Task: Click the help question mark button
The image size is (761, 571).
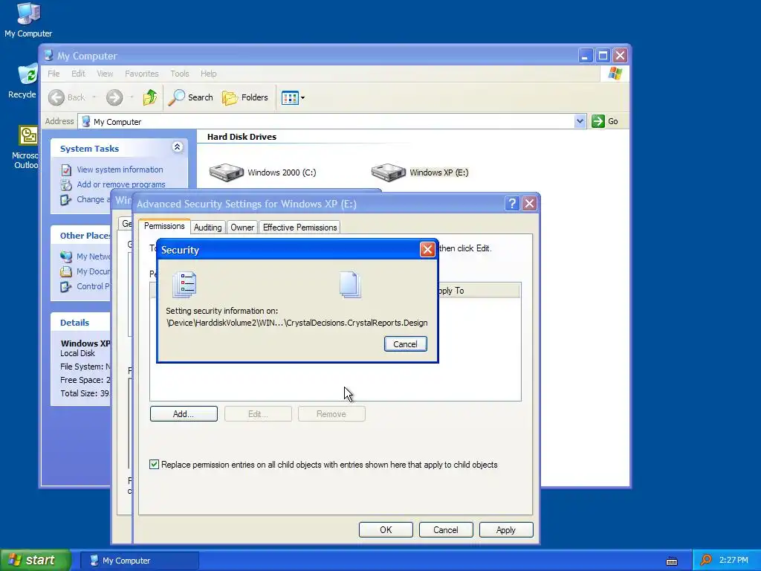Action: [x=512, y=204]
